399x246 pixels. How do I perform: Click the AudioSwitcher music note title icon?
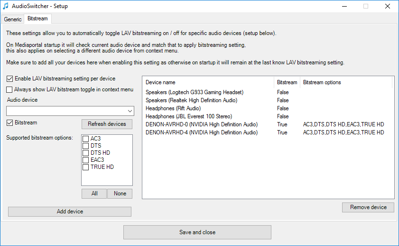coord(5,6)
